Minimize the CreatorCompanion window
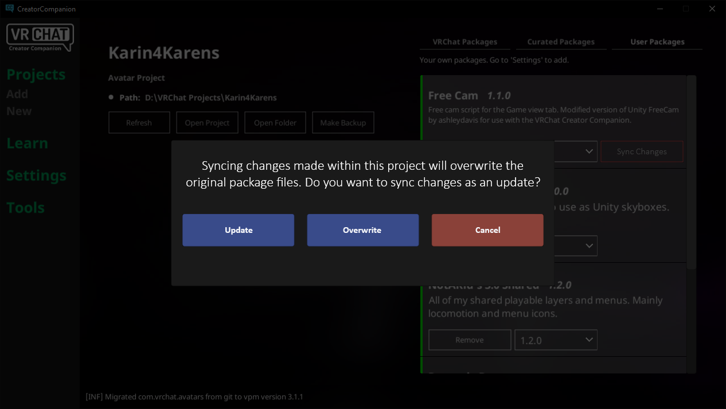This screenshot has width=726, height=409. [659, 9]
